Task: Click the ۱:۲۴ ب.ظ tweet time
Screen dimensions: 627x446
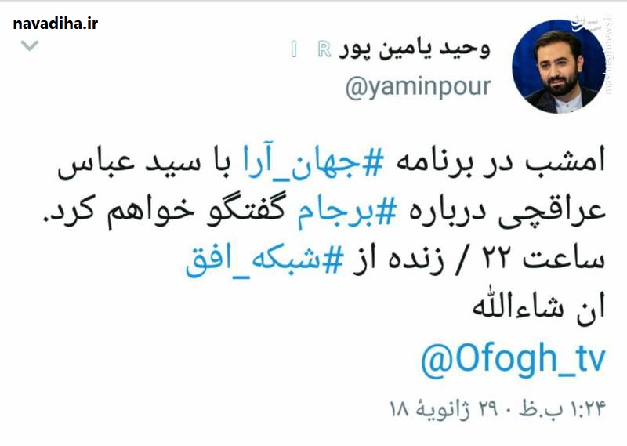Action: point(563,409)
